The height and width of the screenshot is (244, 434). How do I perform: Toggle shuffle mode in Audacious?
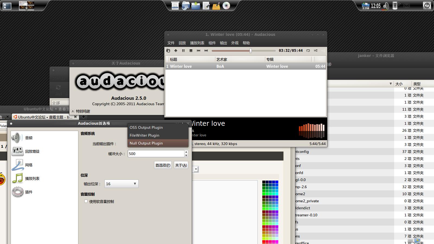tap(316, 51)
